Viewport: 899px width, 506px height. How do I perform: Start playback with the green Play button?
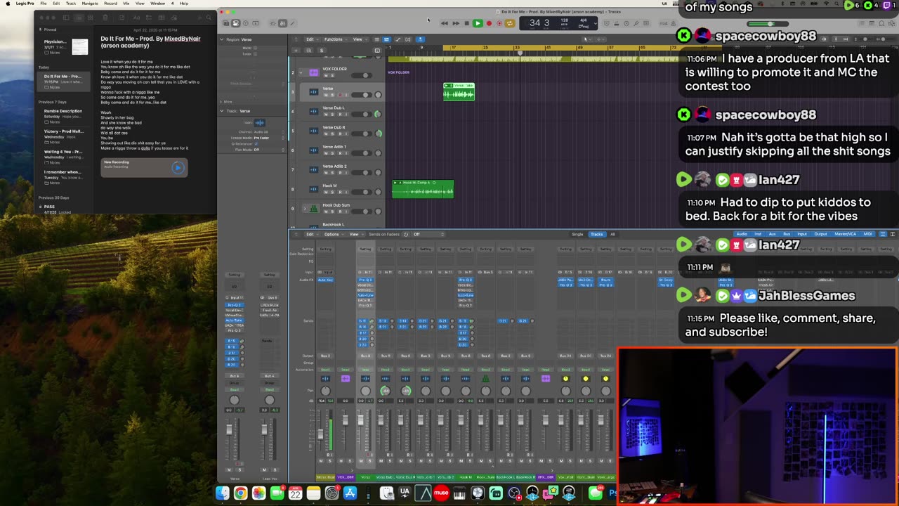[x=478, y=23]
